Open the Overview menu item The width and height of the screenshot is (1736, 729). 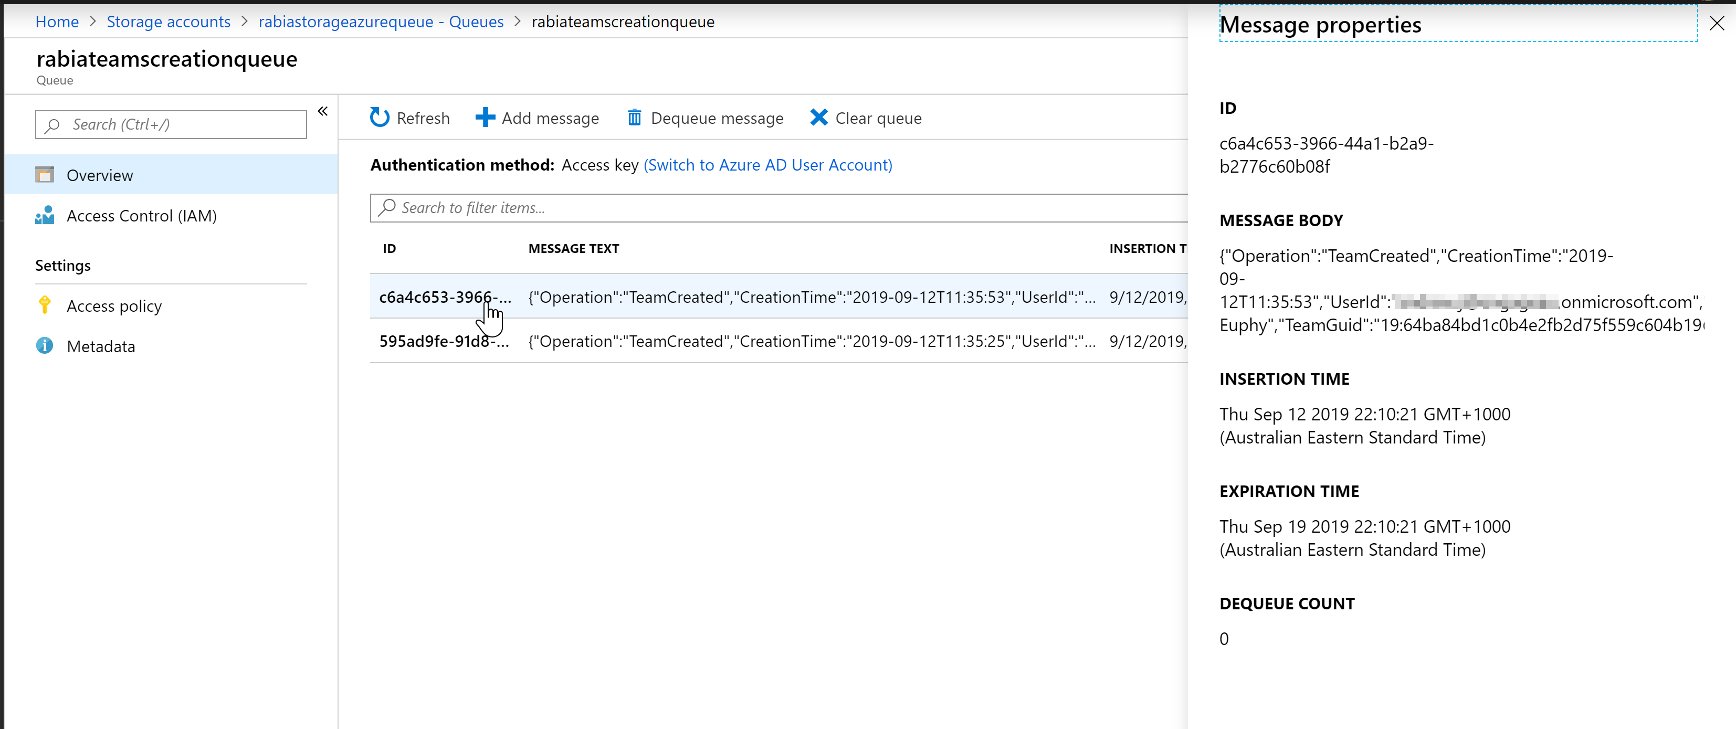[171, 175]
